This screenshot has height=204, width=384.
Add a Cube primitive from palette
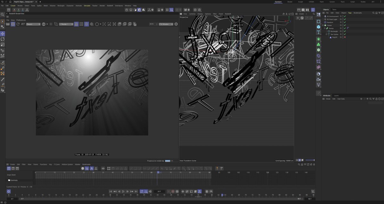point(318,27)
